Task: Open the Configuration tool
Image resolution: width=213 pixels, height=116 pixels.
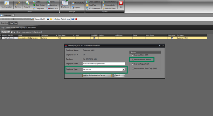Action: coord(7,4)
